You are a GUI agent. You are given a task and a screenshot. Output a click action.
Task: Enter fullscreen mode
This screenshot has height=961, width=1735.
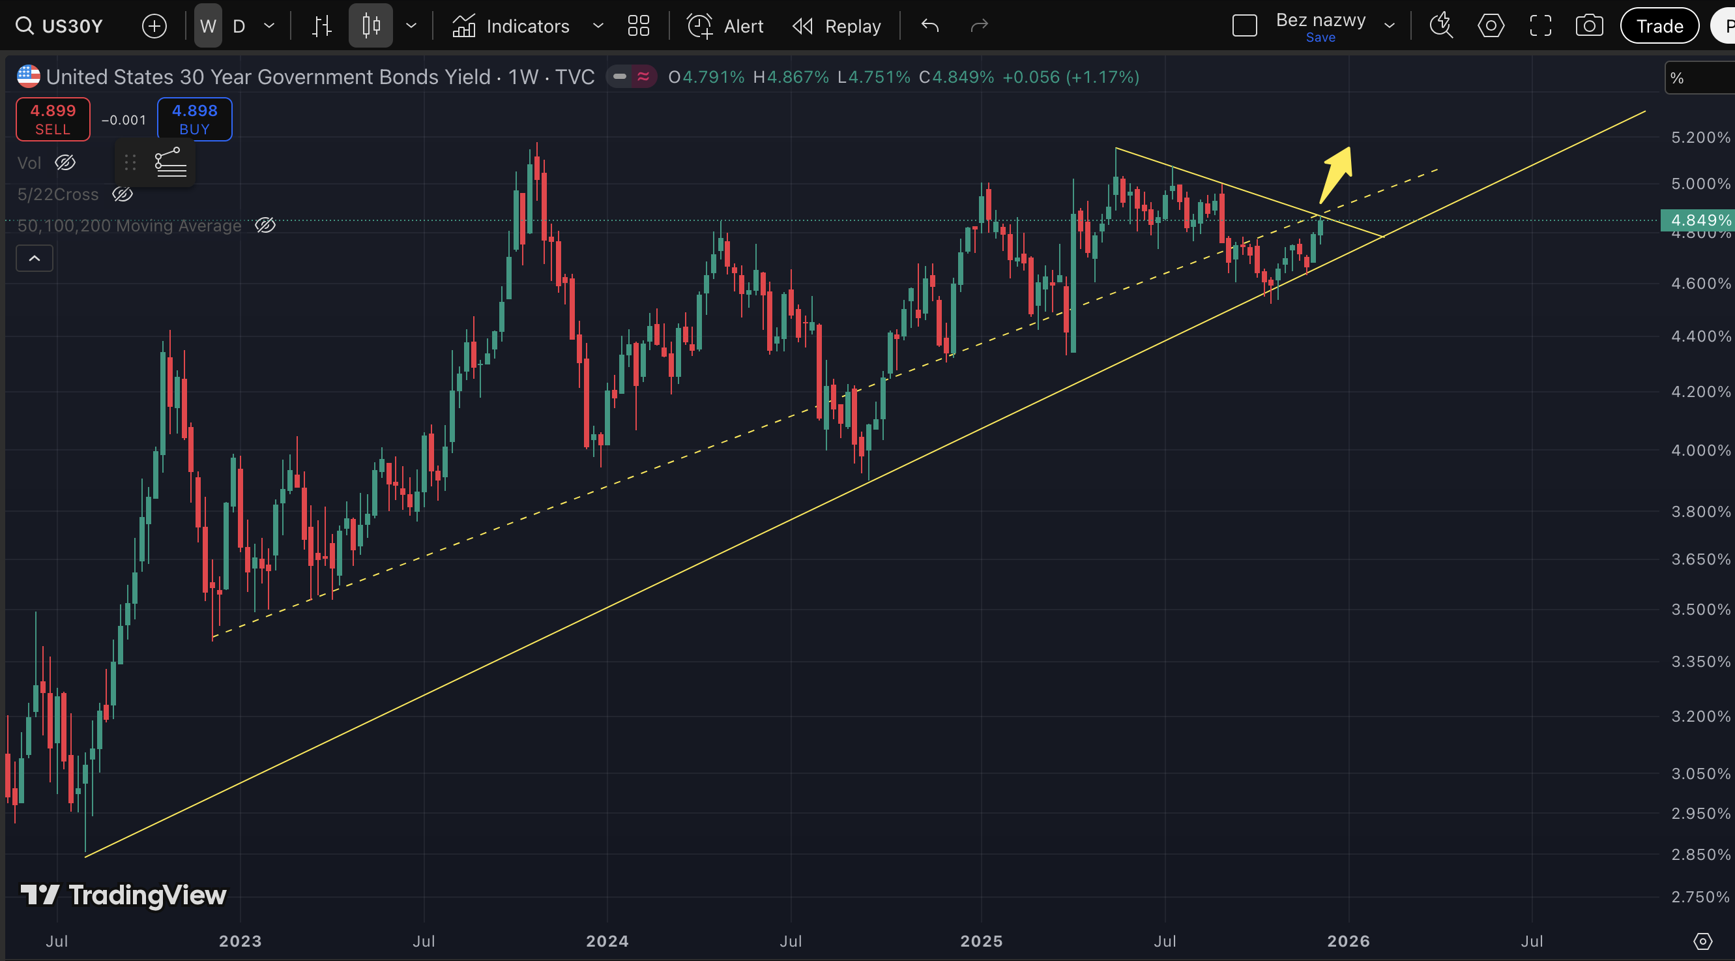click(x=1540, y=26)
